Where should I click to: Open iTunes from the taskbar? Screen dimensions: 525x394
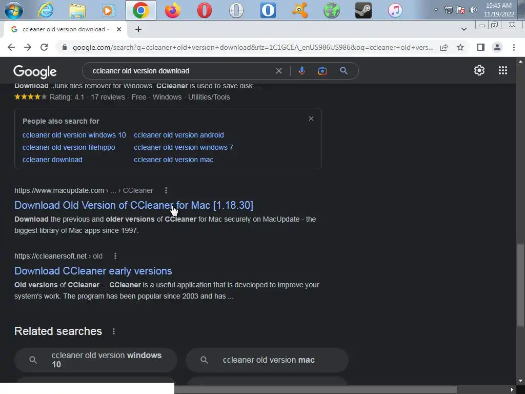click(395, 10)
